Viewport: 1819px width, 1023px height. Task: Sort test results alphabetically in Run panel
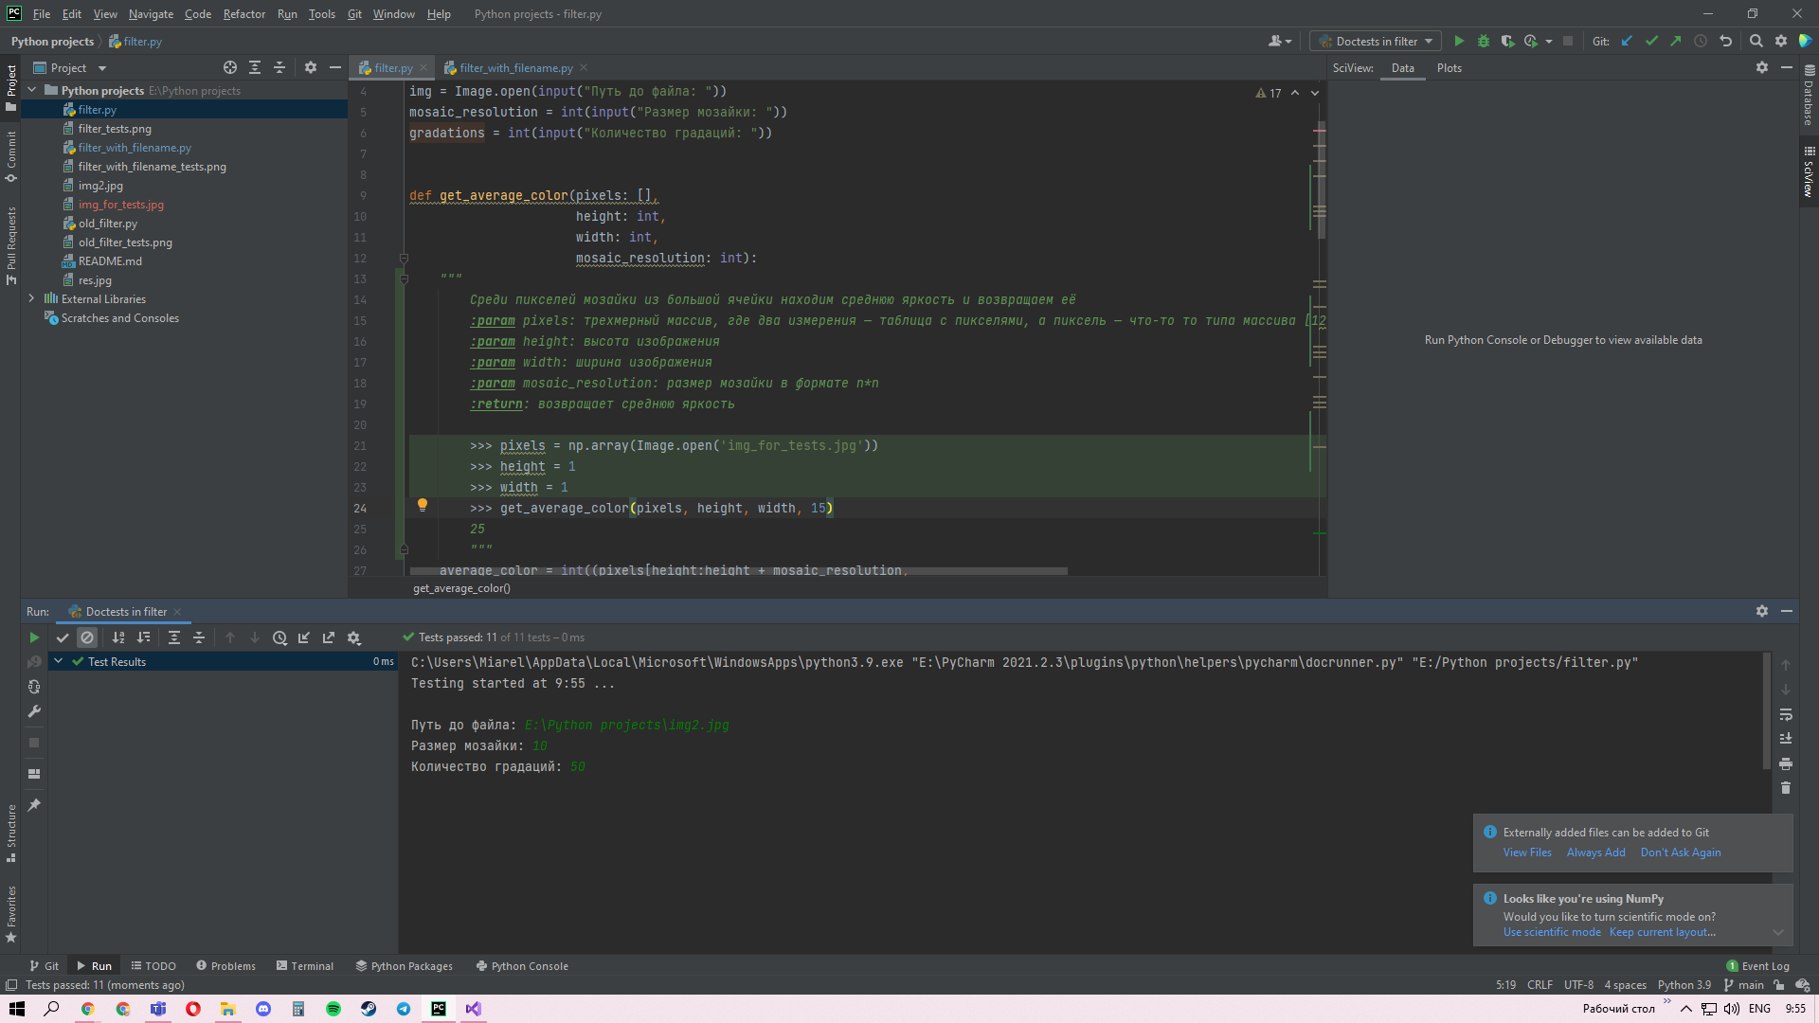click(118, 637)
